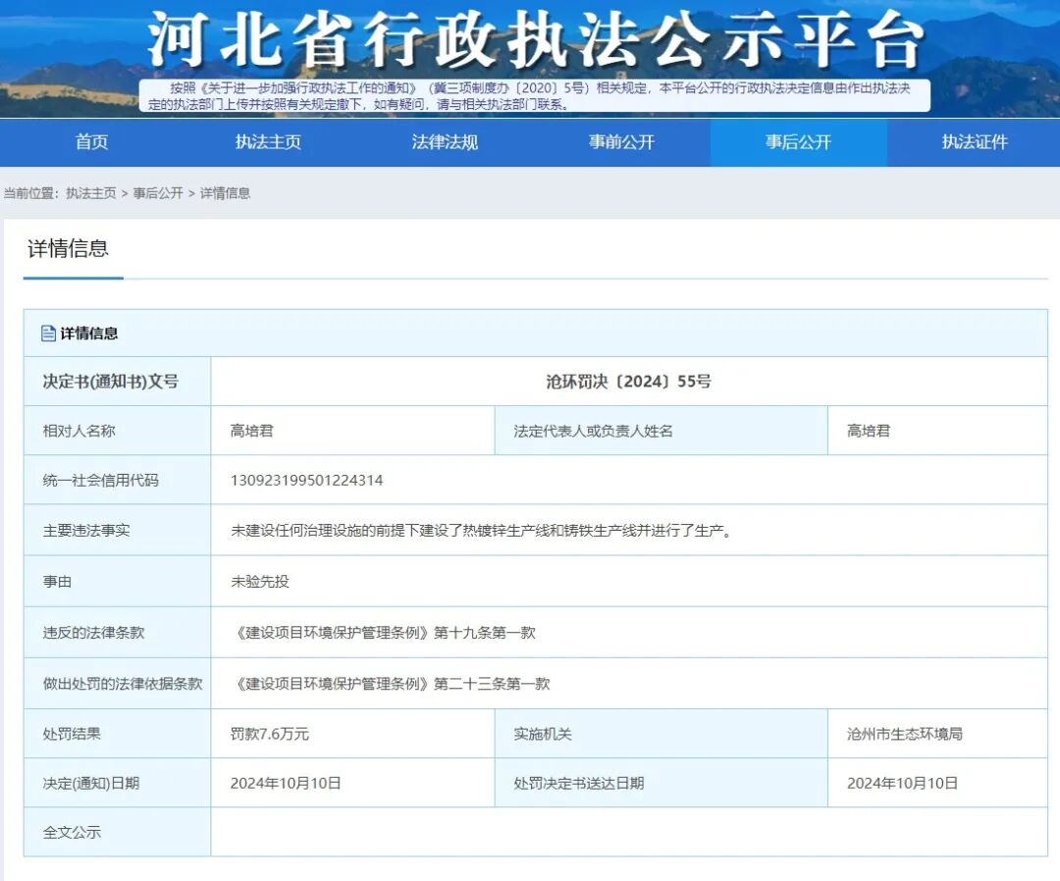Viewport: 1060px width, 881px height.
Task: Click the 罚款7.6万元 penalty result text
Action: [270, 734]
